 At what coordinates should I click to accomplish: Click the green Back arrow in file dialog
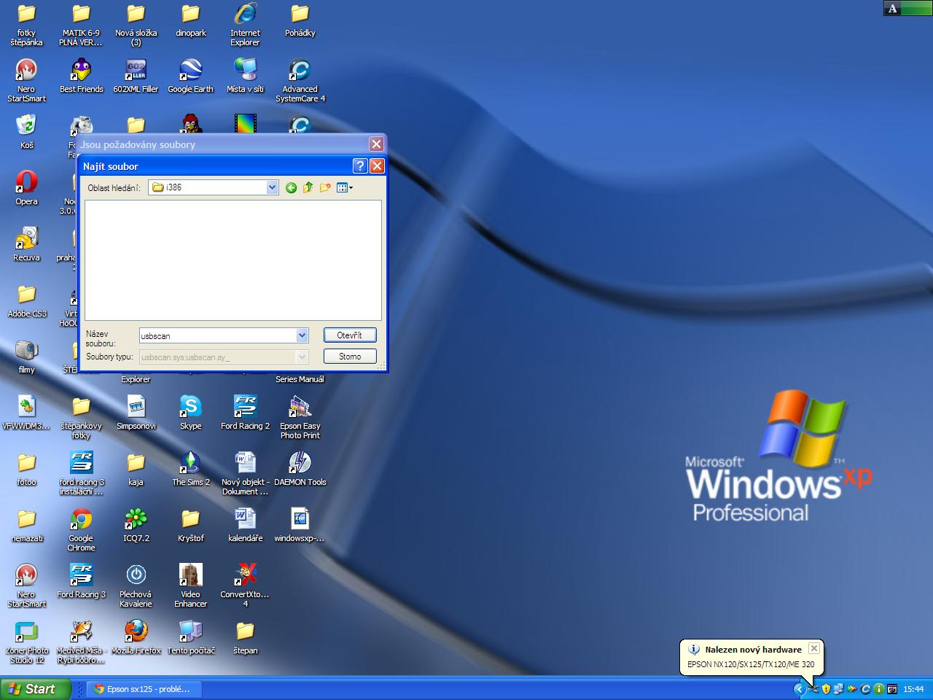click(291, 188)
